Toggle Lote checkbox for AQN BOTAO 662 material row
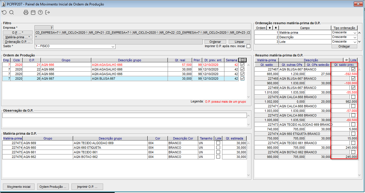The image size is (365, 193). tap(218, 157)
